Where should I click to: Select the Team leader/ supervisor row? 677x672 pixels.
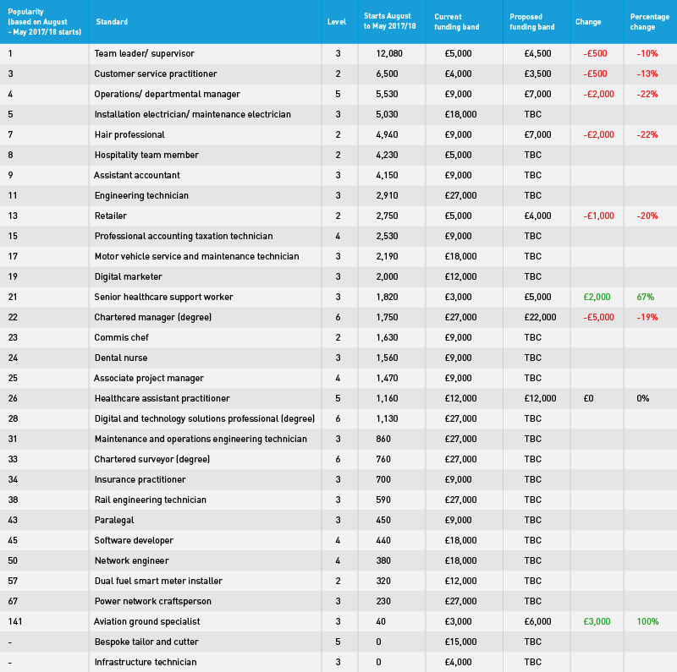(338, 53)
